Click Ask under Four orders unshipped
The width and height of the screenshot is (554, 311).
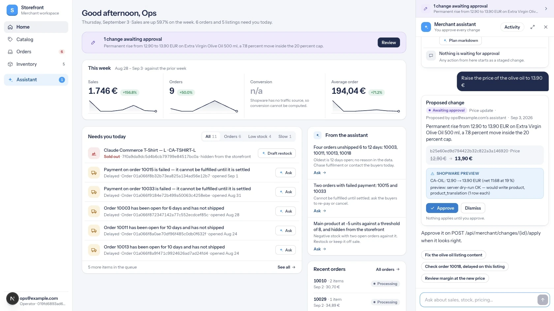(x=320, y=173)
